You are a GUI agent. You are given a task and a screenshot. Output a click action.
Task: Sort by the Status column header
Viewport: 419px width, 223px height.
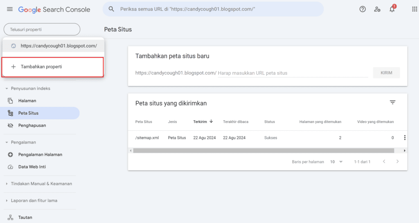click(x=269, y=121)
